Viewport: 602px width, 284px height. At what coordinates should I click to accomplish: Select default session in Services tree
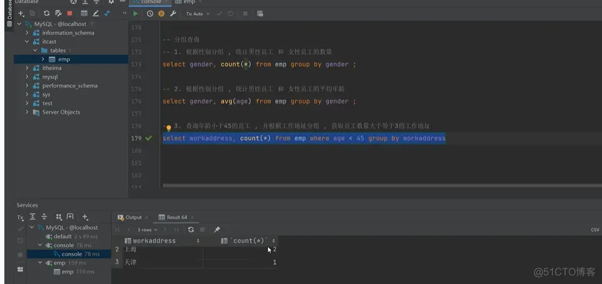63,237
